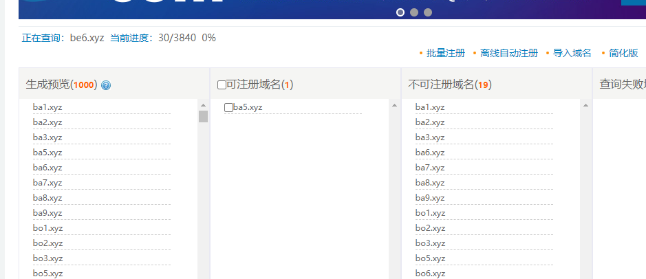Click ba2.xyz in the 不可注册域名 list
Screen dimensions: 646x279
point(430,122)
